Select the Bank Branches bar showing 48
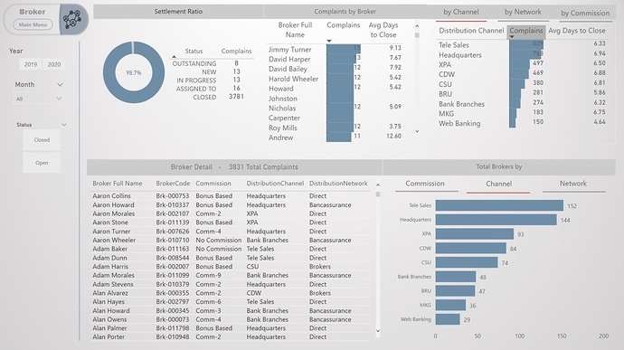 pos(456,277)
